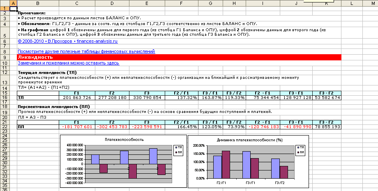Select column B header

point(38,3)
